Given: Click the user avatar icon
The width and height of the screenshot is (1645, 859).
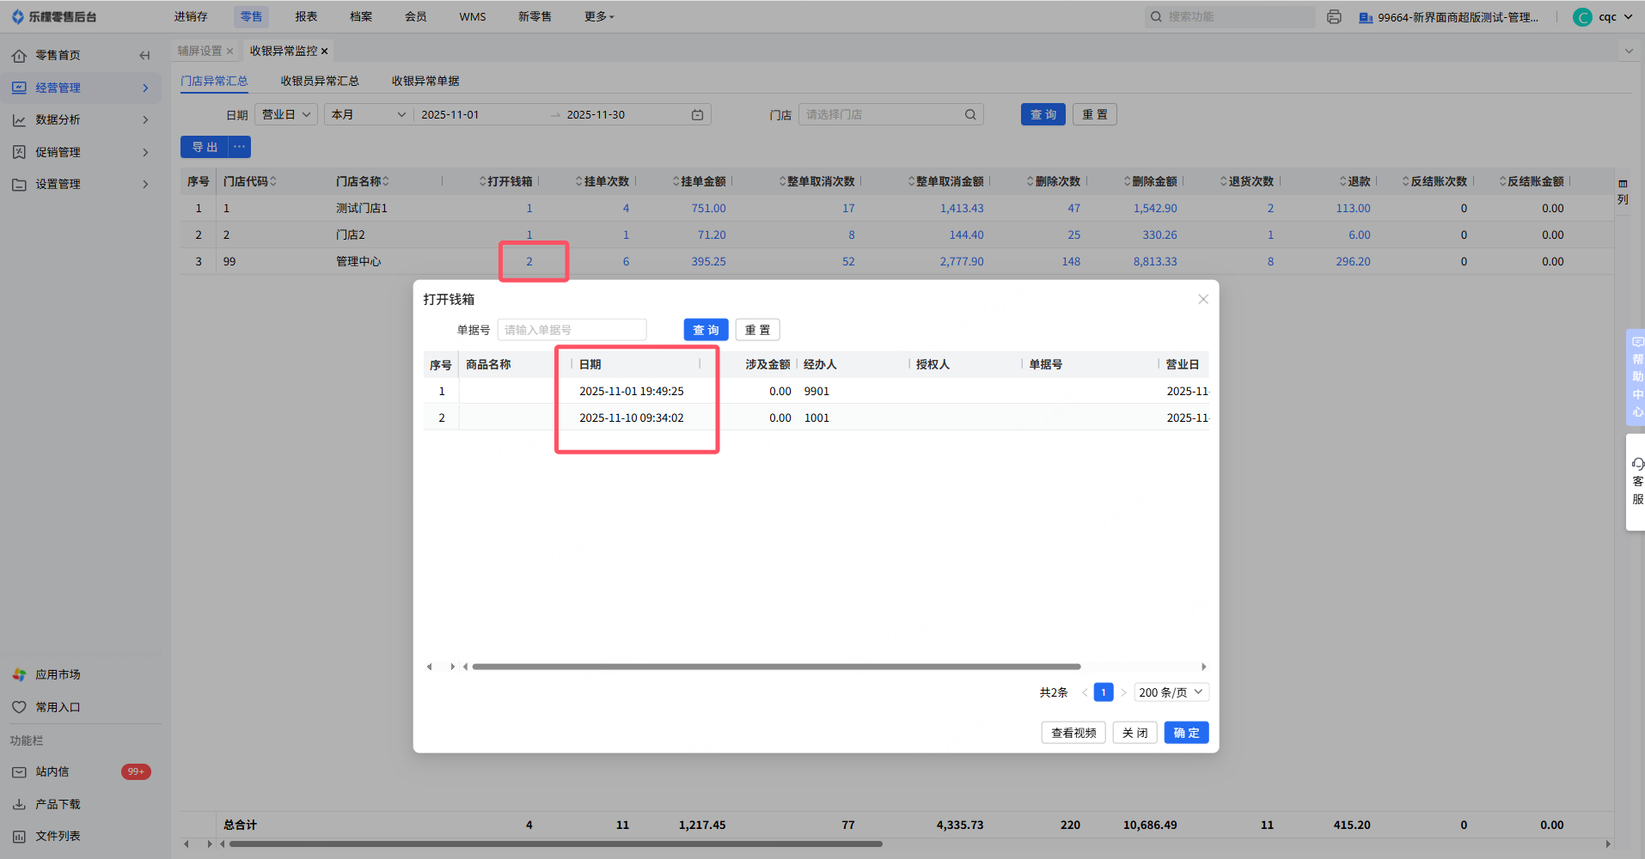Looking at the screenshot, I should coord(1582,17).
